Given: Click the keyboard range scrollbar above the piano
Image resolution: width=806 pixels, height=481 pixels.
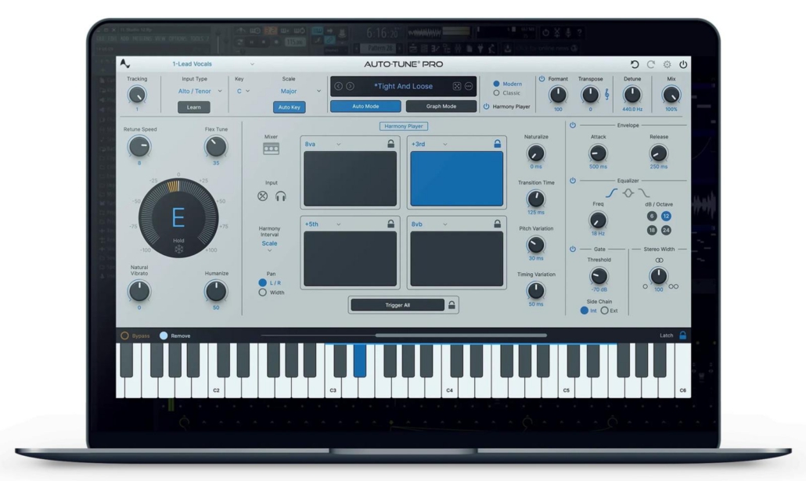Looking at the screenshot, I should (x=461, y=336).
